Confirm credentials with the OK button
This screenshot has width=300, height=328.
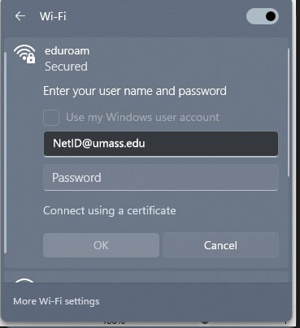(x=101, y=245)
